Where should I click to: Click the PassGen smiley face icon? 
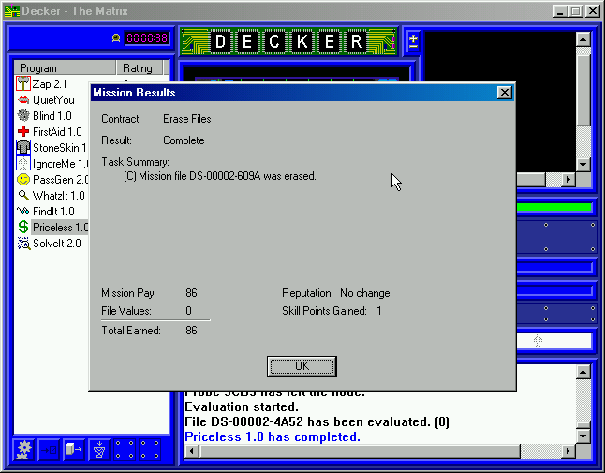[x=23, y=180]
